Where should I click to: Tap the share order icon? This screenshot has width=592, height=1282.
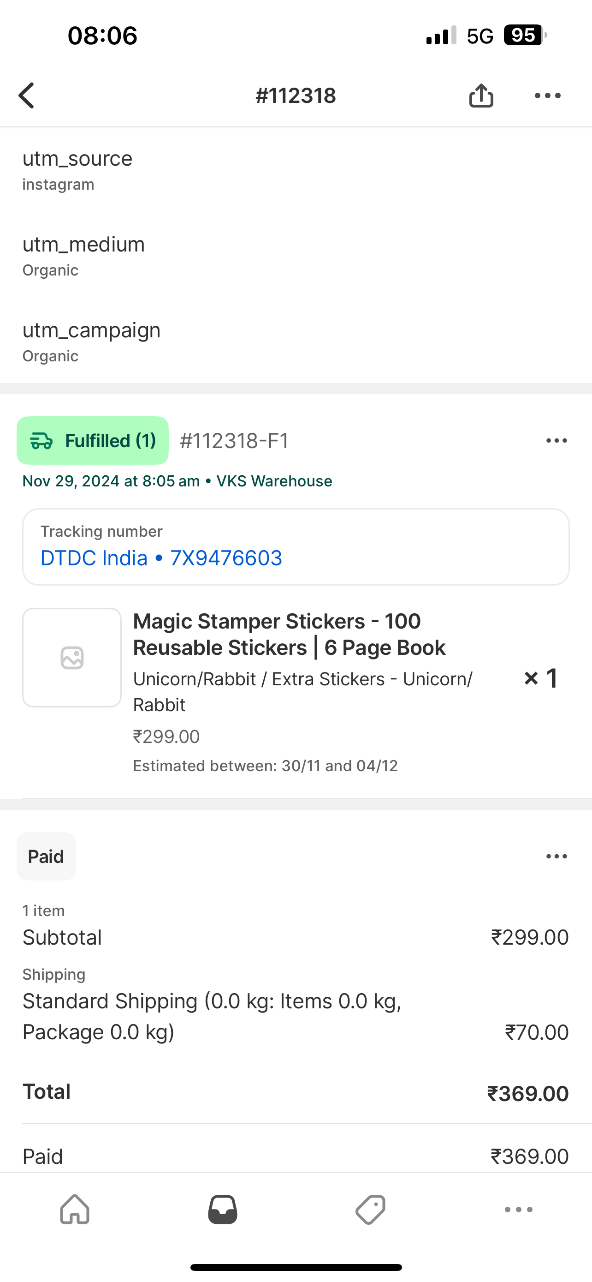[481, 96]
